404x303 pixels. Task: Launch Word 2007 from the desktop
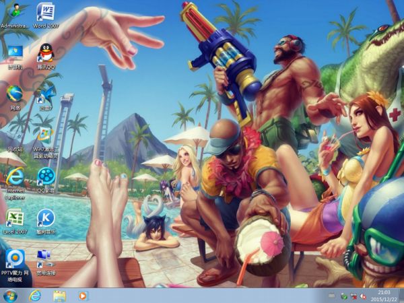tap(46, 13)
